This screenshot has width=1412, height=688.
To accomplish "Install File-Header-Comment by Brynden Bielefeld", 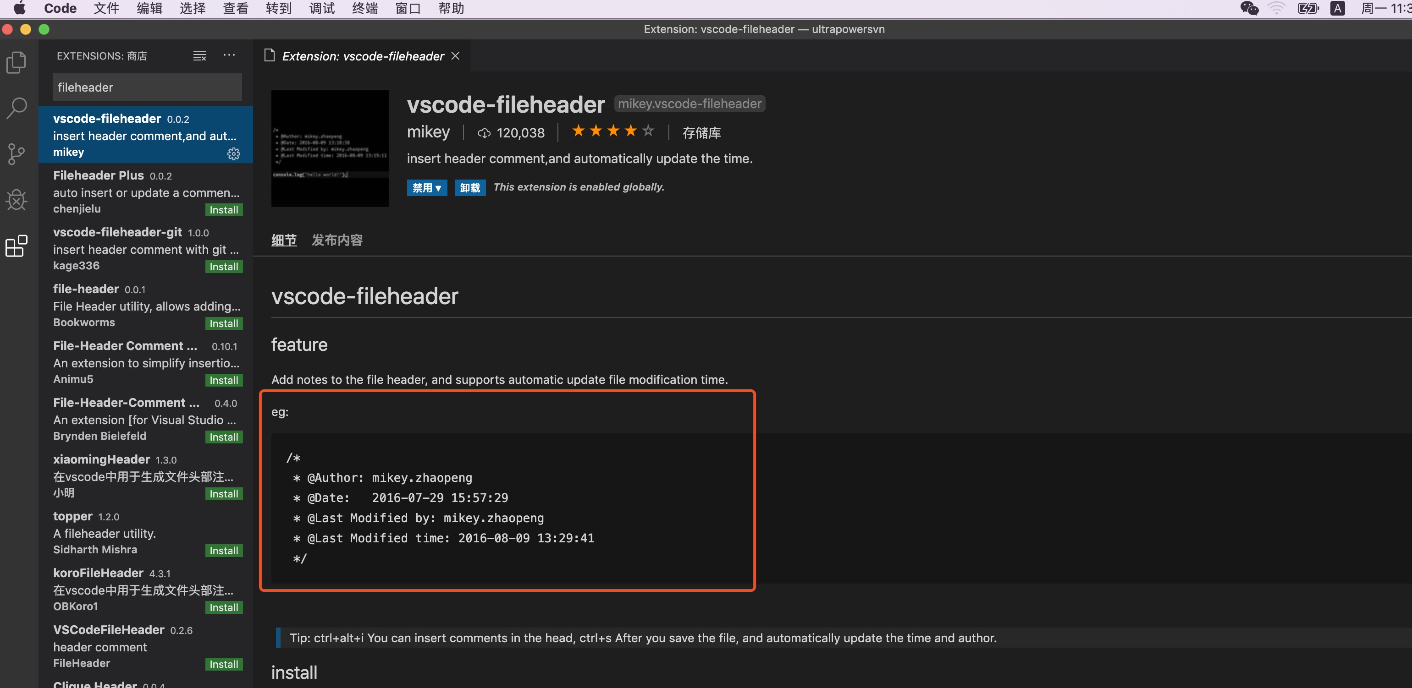I will (x=224, y=437).
